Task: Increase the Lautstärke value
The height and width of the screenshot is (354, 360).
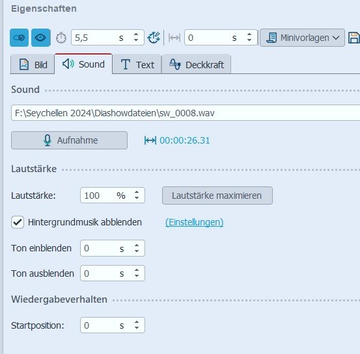Action: pos(137,192)
